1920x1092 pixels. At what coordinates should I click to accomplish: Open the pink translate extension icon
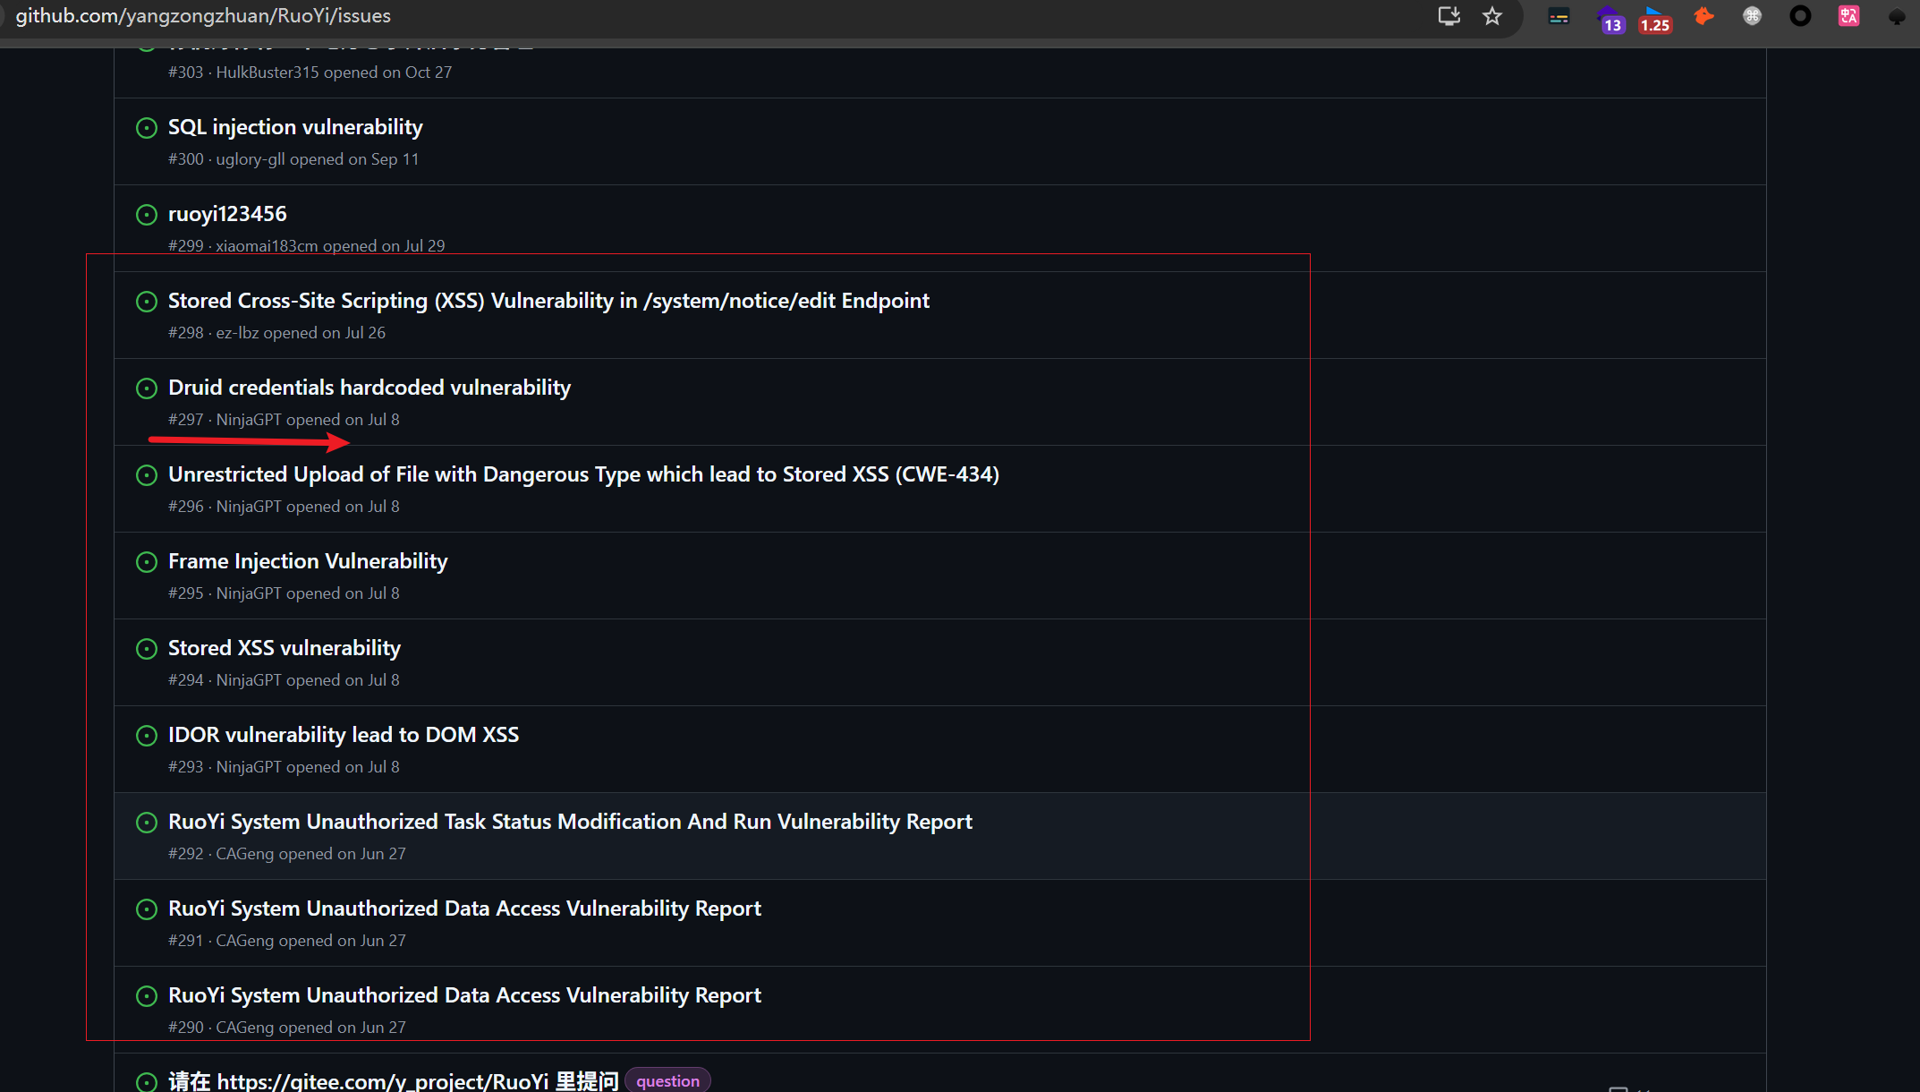1848,16
